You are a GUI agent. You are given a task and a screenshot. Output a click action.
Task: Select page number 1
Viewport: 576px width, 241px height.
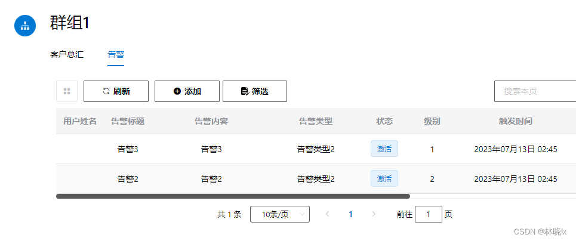350,214
